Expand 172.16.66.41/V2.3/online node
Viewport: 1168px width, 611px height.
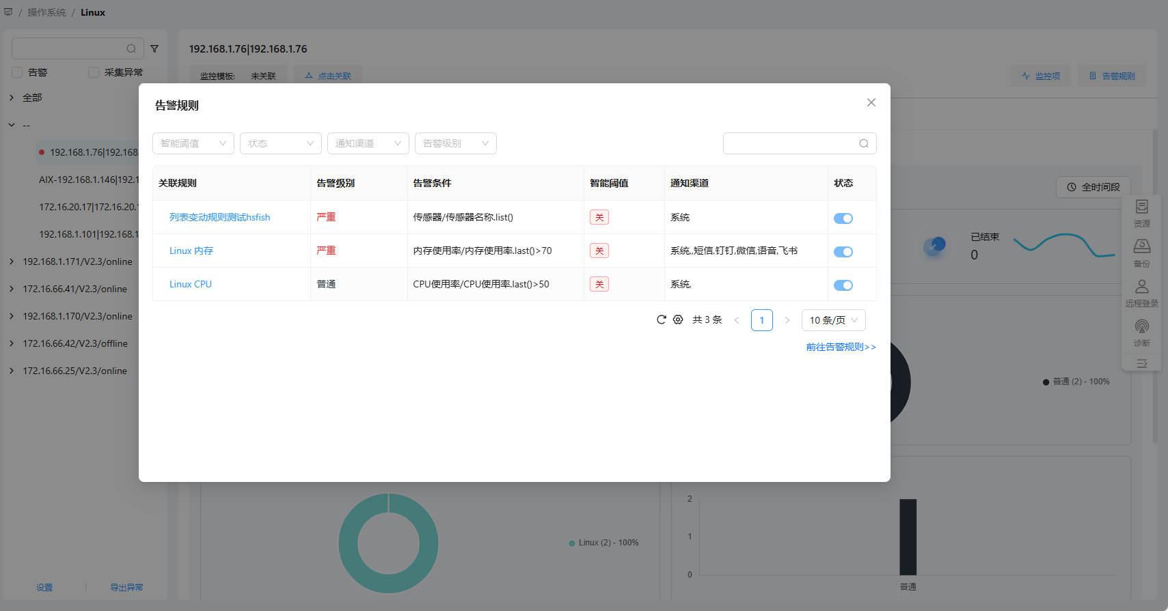click(x=12, y=289)
